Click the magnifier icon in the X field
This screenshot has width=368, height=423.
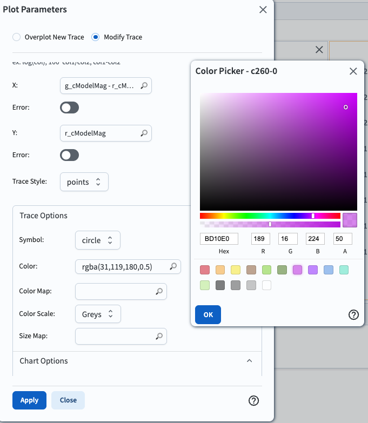144,85
